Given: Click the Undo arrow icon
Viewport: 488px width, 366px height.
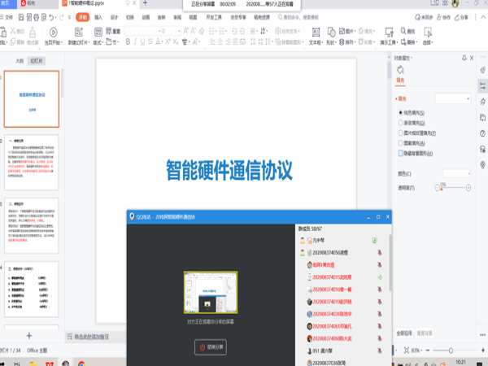Looking at the screenshot, I should click(51, 17).
